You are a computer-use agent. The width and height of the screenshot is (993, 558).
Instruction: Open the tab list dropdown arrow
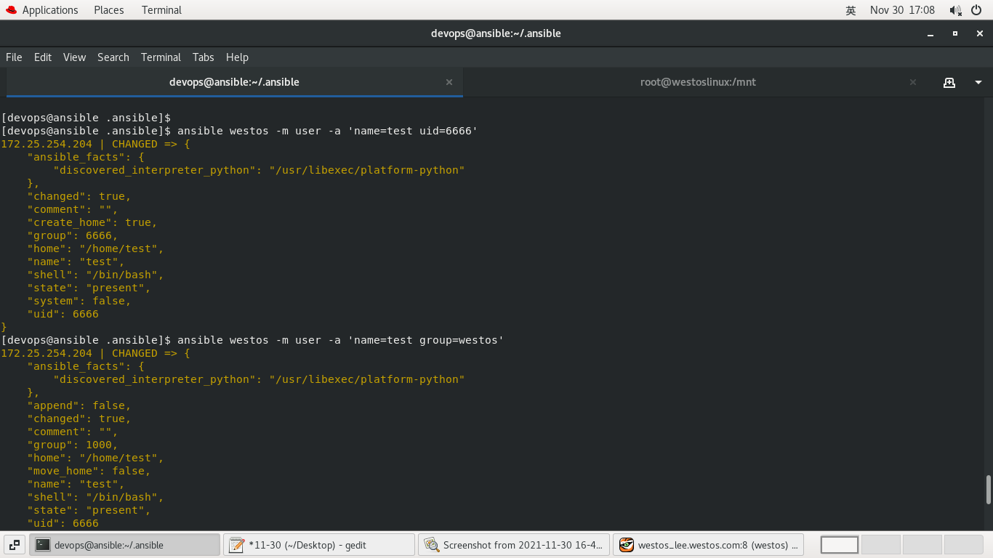coord(978,82)
